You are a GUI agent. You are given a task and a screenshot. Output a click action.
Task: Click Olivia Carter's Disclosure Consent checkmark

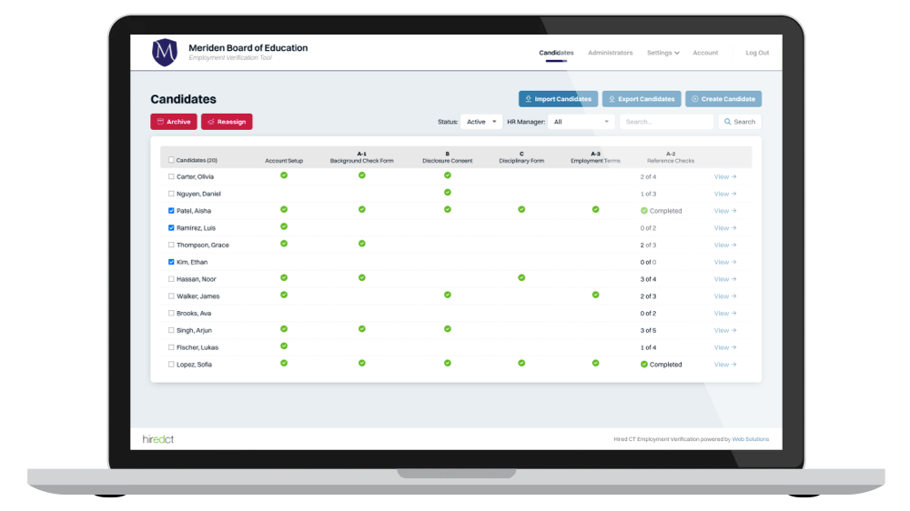point(448,175)
